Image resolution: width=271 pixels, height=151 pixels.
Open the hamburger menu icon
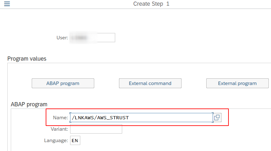point(7,4)
